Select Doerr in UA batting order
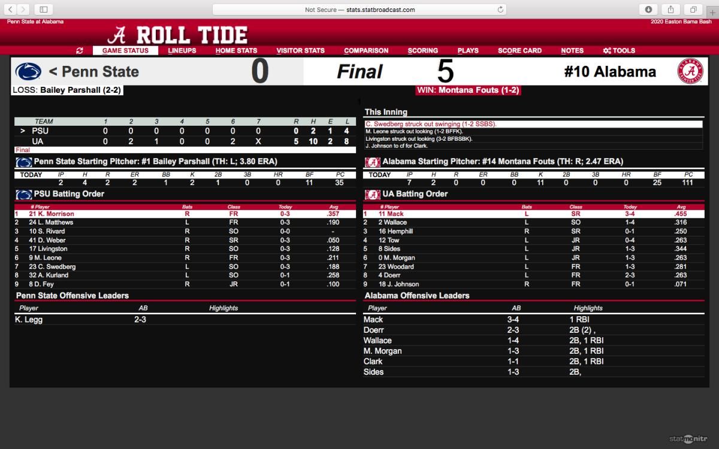This screenshot has height=449, width=719. click(x=534, y=275)
